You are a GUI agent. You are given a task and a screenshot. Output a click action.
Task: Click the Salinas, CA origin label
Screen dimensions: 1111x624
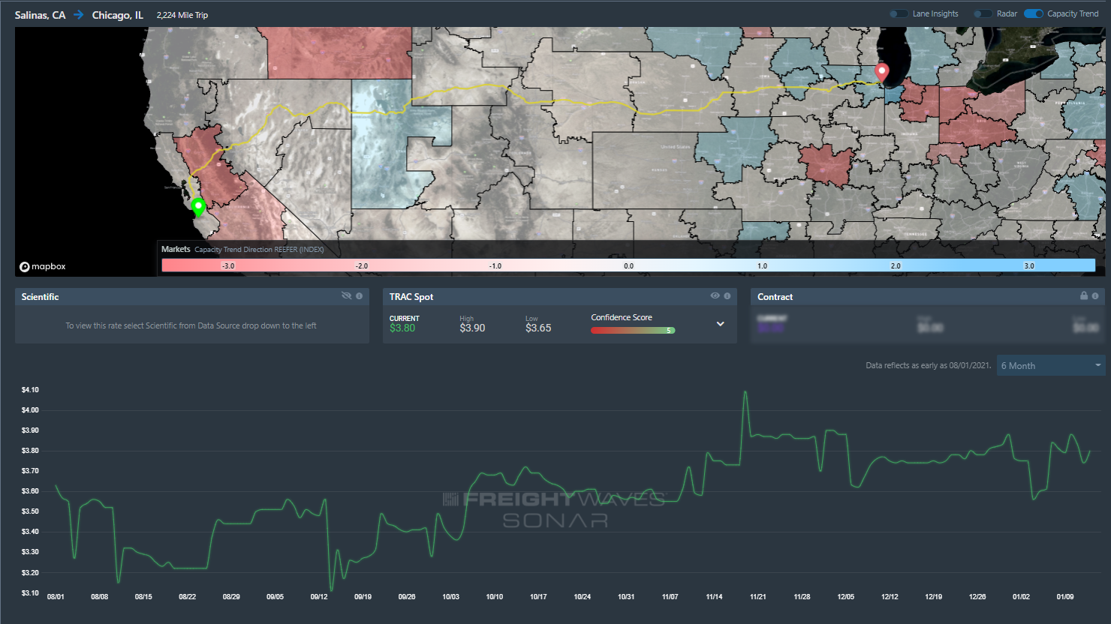(x=40, y=15)
